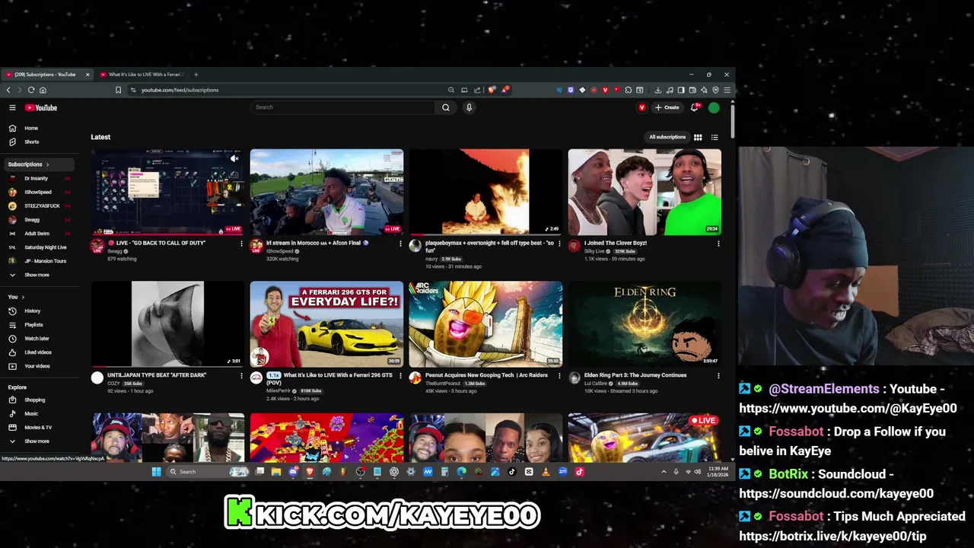The height and width of the screenshot is (548, 974).
Task: Open options for 'UNTILJAPAN TYPE BEAT' video
Action: point(241,375)
